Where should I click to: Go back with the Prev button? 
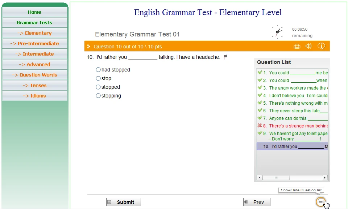257,202
